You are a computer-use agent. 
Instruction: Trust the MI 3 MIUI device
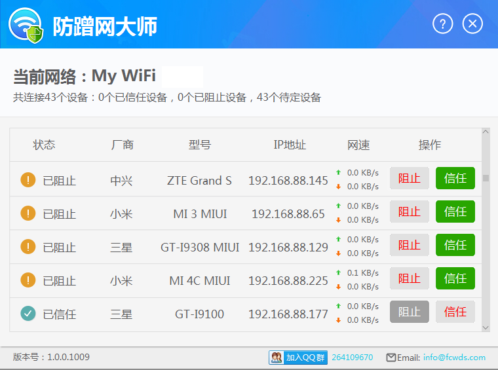tap(455, 212)
